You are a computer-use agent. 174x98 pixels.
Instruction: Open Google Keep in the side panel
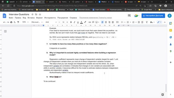point(170,30)
